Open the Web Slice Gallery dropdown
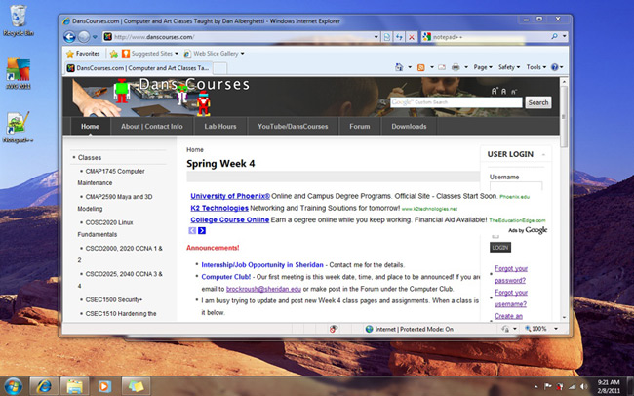634x396 pixels. [x=214, y=54]
